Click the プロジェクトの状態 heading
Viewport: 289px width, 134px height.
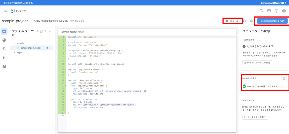click(256, 31)
